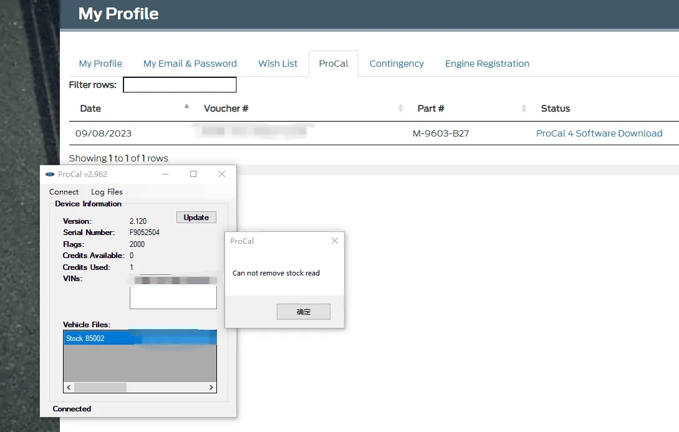Confirm the 确定 button in dialog
The width and height of the screenshot is (679, 432).
click(304, 312)
